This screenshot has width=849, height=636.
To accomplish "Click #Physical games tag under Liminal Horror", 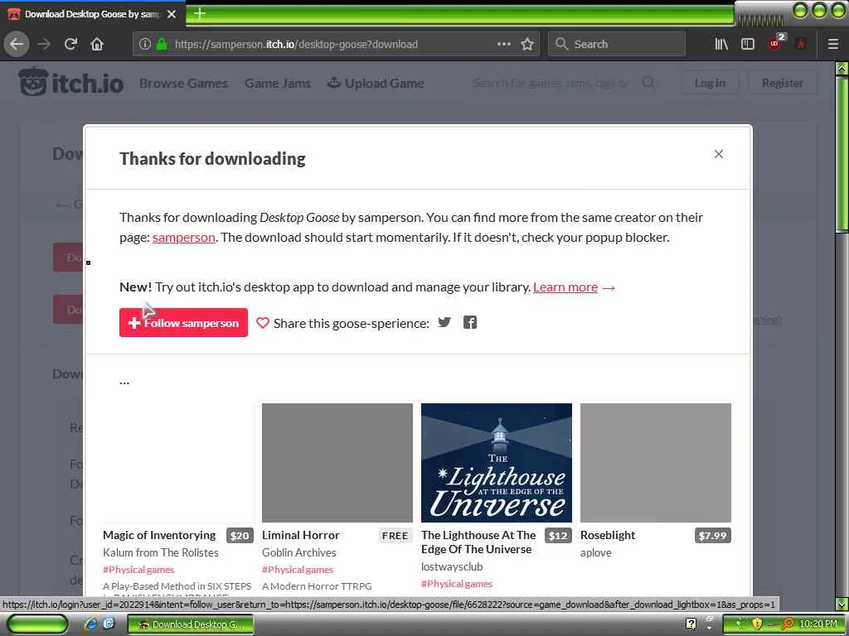I will (x=298, y=570).
